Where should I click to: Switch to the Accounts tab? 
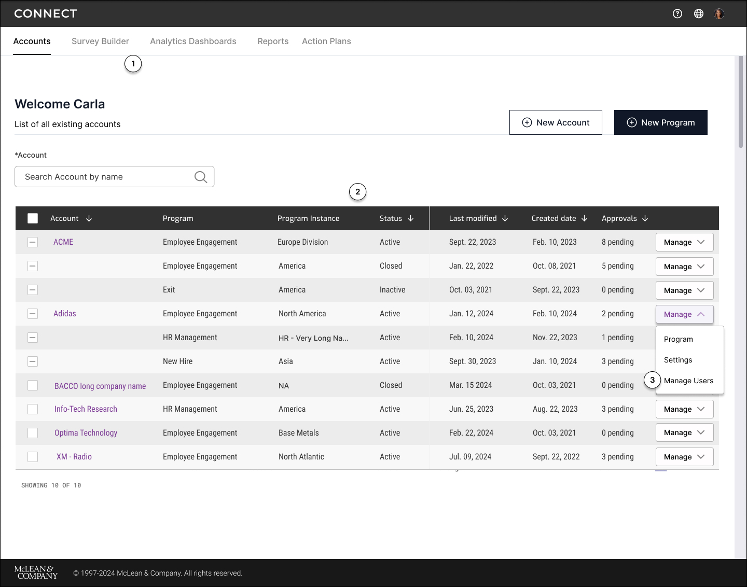pos(32,41)
